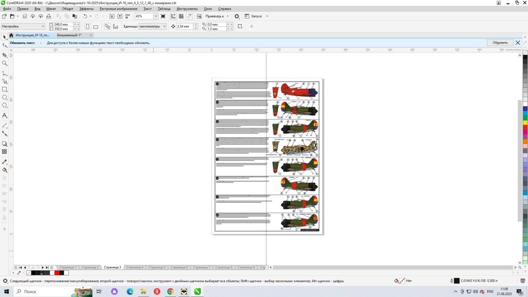Open Chrome from taskbar

click(x=170, y=291)
